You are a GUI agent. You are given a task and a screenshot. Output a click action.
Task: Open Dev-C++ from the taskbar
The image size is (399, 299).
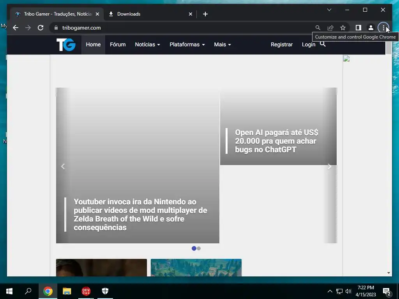click(x=86, y=291)
